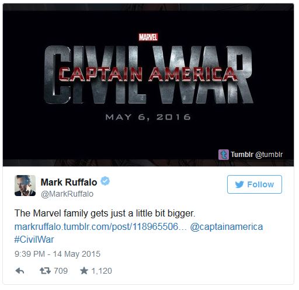This screenshot has height=290, width=299.
Task: Click the @MarkRuffalo handle
Action: [x=67, y=194]
